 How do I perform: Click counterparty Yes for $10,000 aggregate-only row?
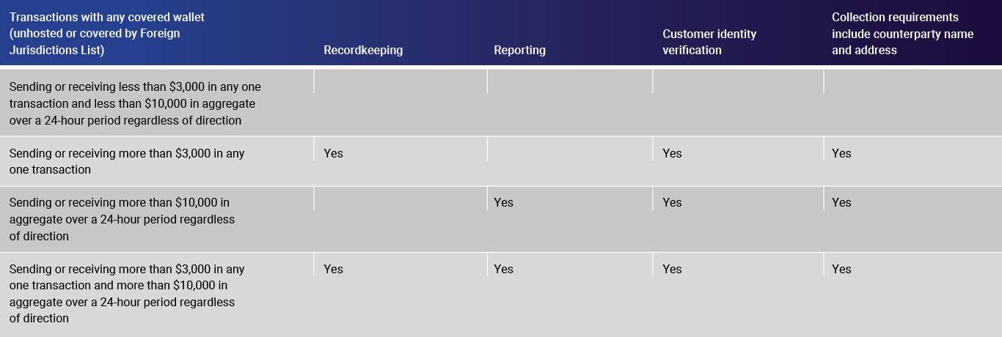(x=841, y=202)
